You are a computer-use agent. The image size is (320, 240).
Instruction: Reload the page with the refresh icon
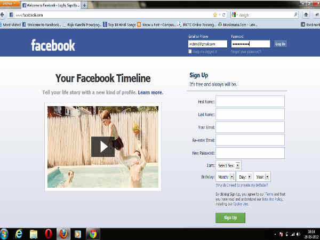[x=223, y=15]
